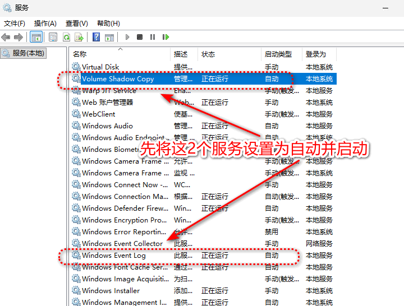
Task: Click the export list toolbar icon
Action: click(x=79, y=38)
